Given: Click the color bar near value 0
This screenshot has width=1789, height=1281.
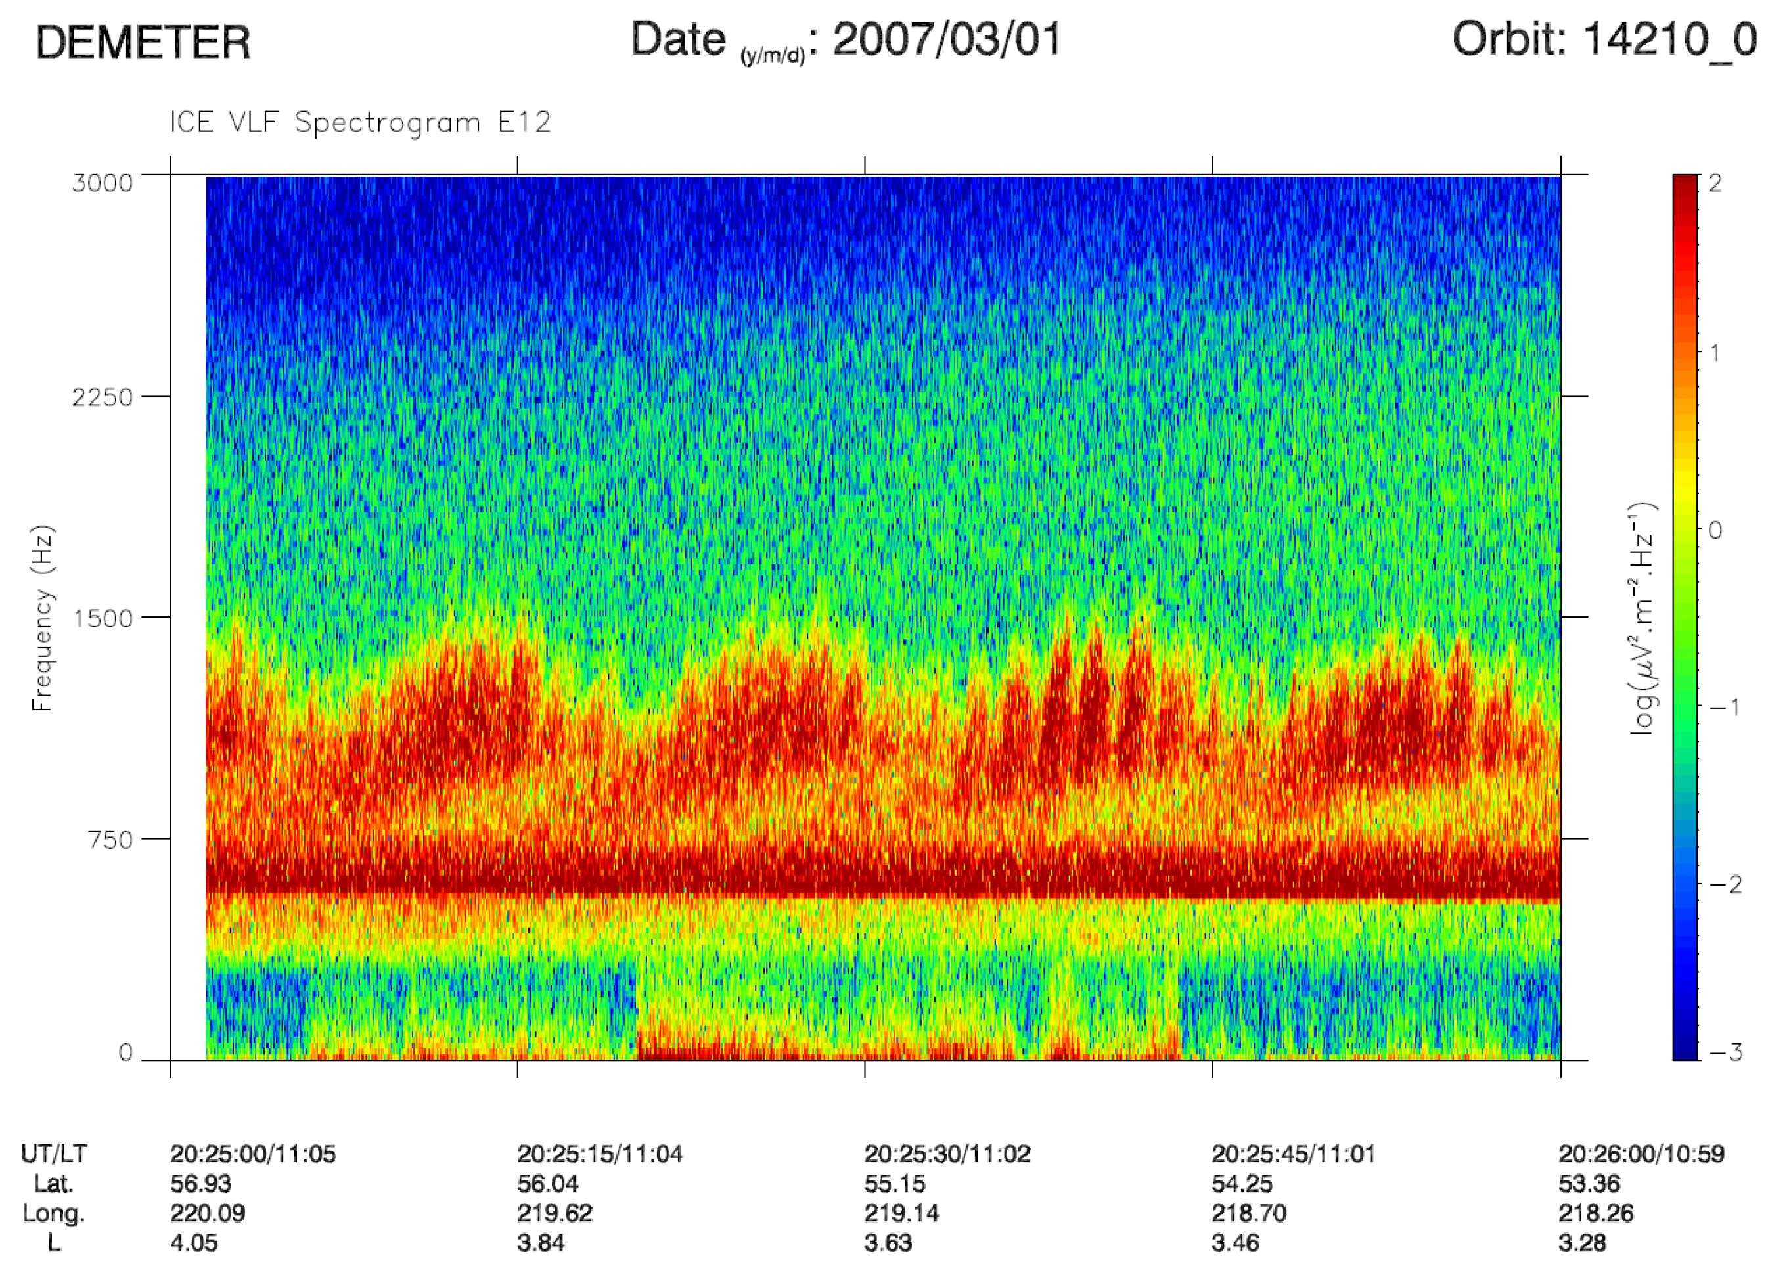Looking at the screenshot, I should [1686, 529].
